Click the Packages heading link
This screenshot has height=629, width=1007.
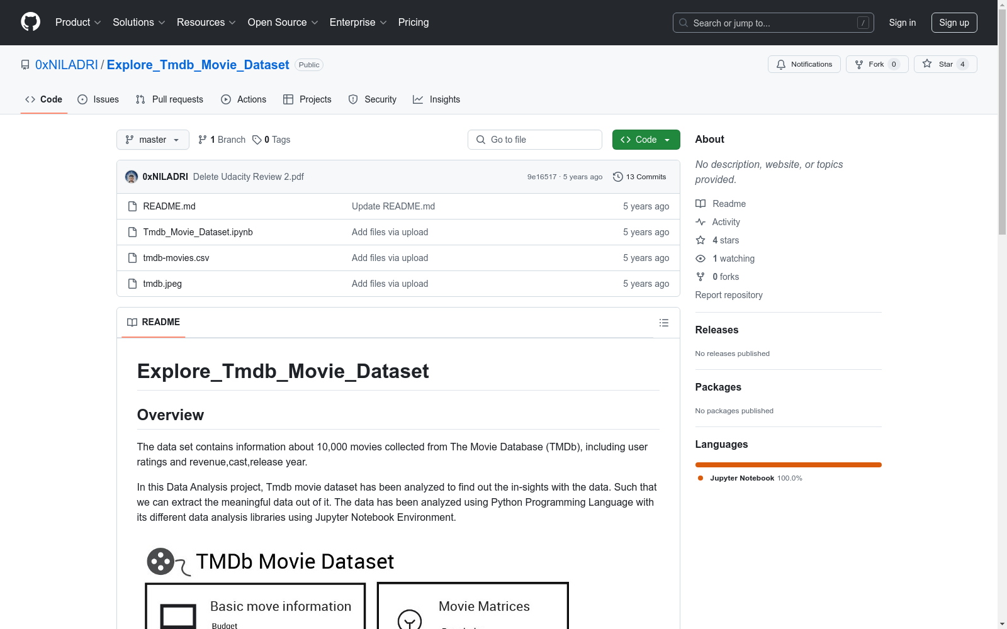[x=718, y=387]
